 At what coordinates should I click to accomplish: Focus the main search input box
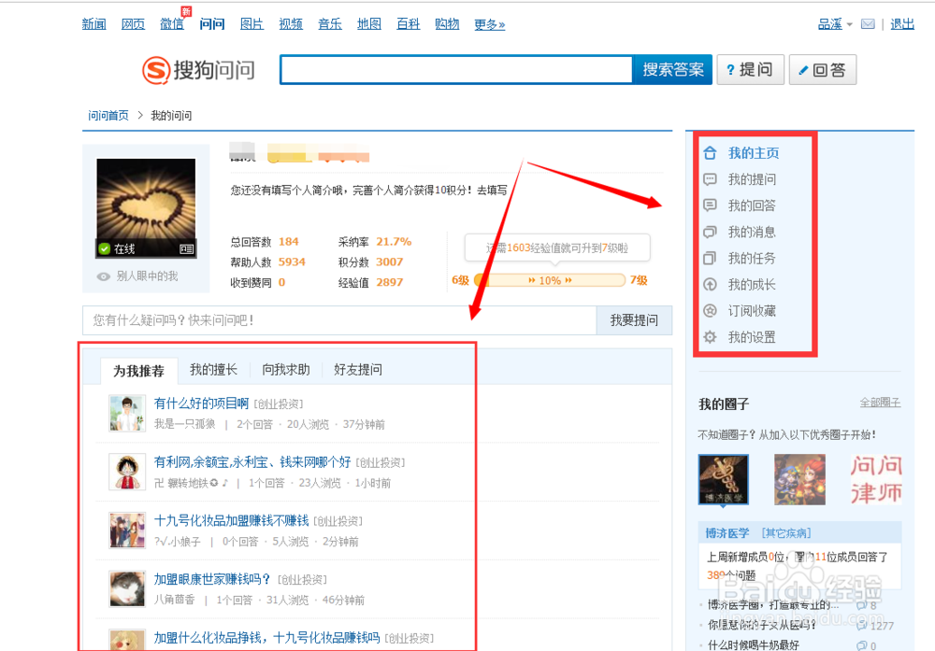click(456, 70)
